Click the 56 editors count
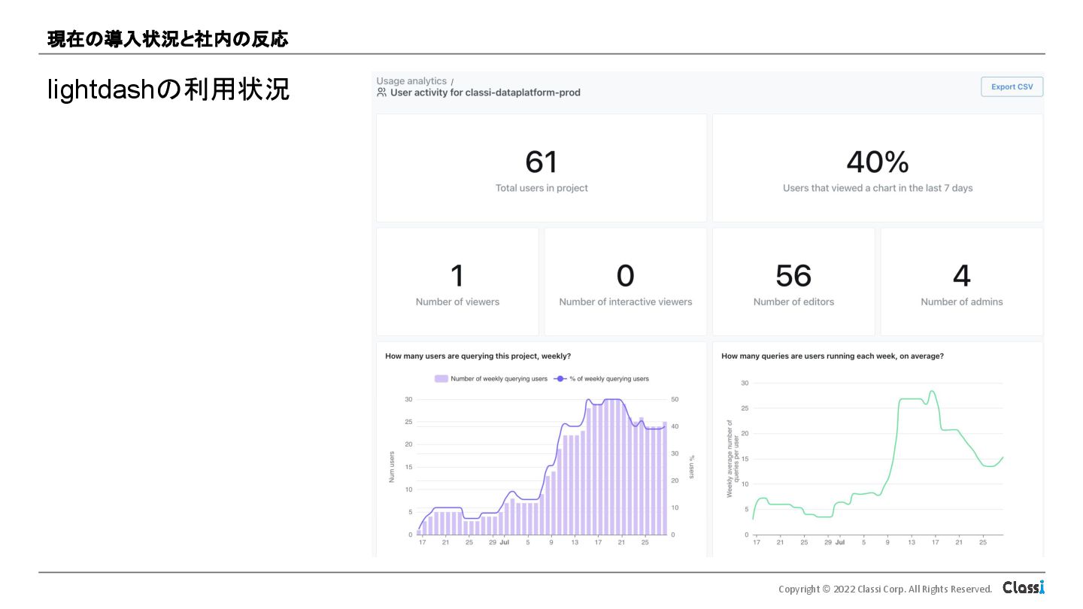This screenshot has height=609, width=1083. tap(793, 276)
